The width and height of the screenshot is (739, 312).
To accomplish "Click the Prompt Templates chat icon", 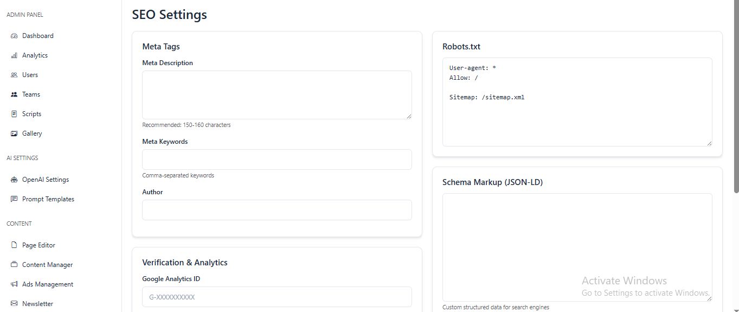I will (14, 199).
